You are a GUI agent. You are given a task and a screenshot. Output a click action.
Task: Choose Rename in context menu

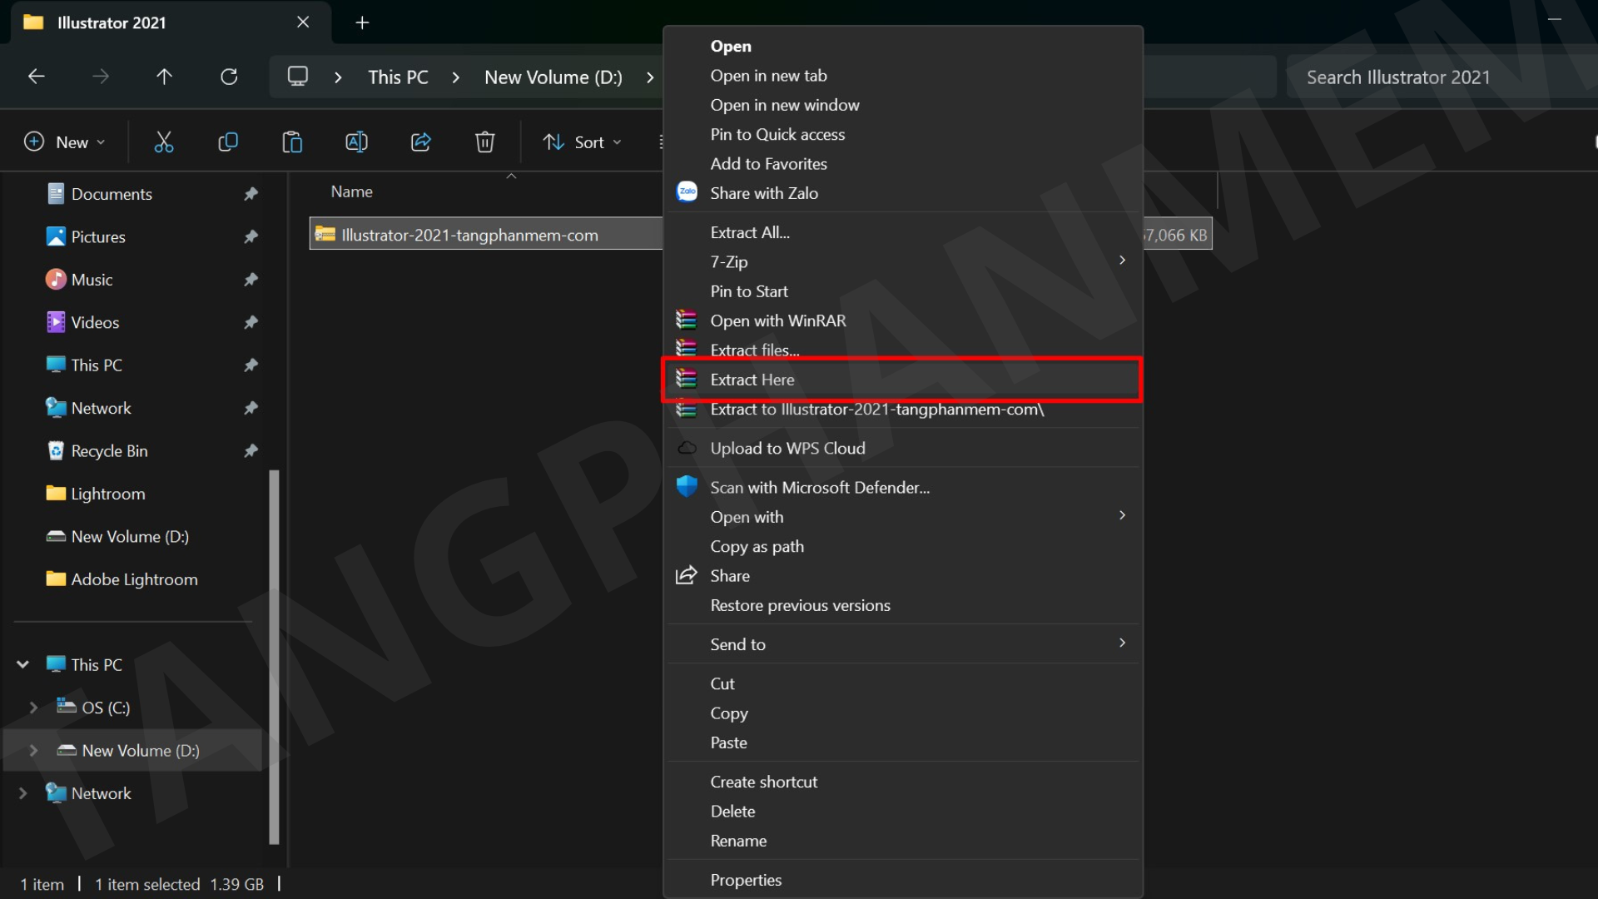click(902, 841)
